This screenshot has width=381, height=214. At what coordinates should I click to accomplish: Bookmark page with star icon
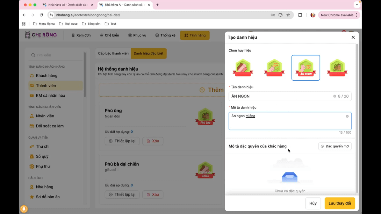(288, 15)
